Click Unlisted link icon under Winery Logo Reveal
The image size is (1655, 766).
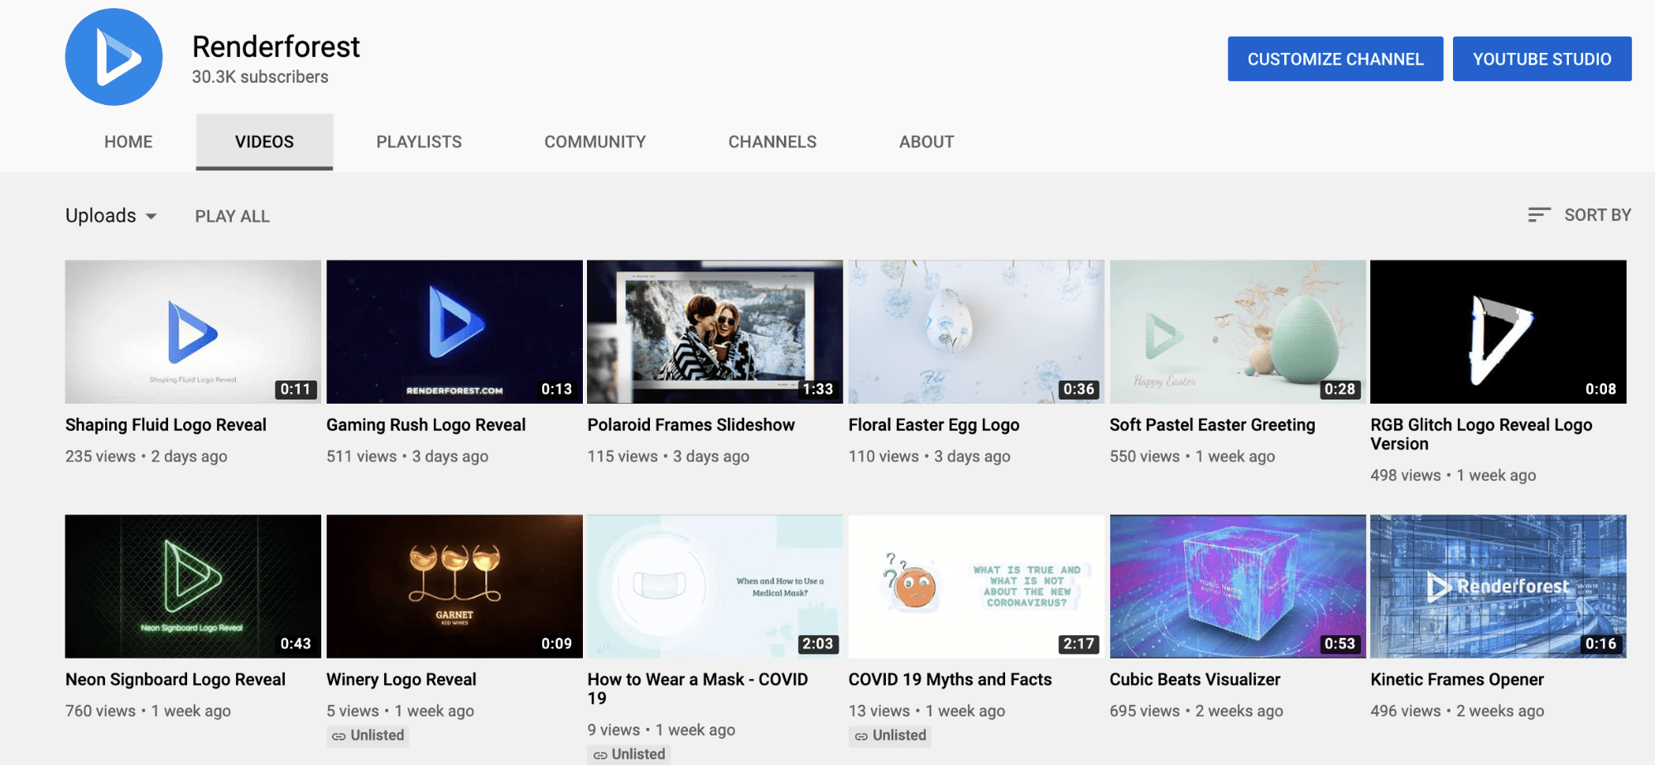339,736
